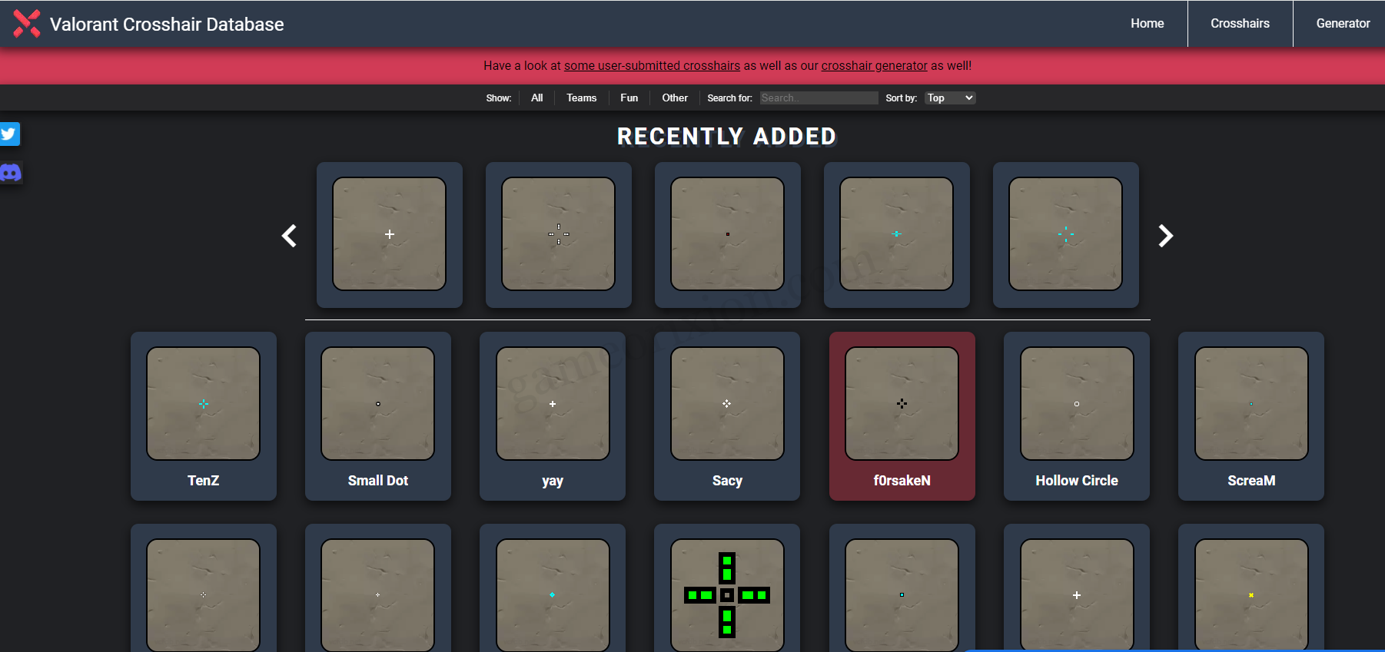This screenshot has width=1385, height=652.
Task: Select the yay crosshair card
Action: point(553,416)
